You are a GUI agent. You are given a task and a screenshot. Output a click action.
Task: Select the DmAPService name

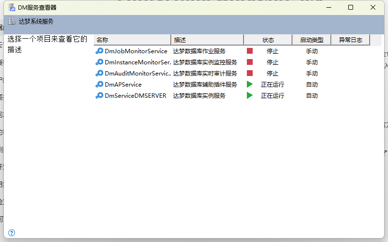(x=123, y=84)
